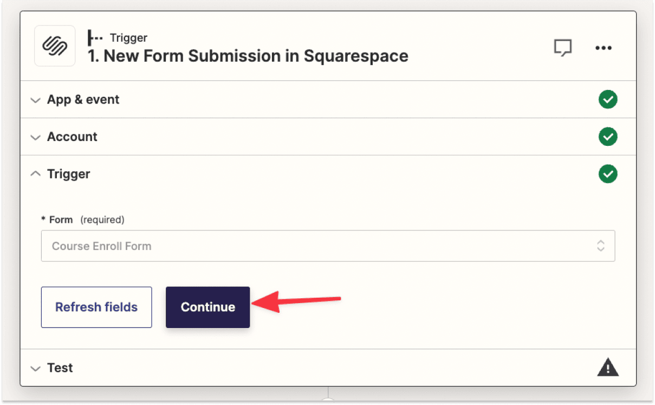Click the Refresh fields button
The height and width of the screenshot is (405, 655).
point(96,307)
